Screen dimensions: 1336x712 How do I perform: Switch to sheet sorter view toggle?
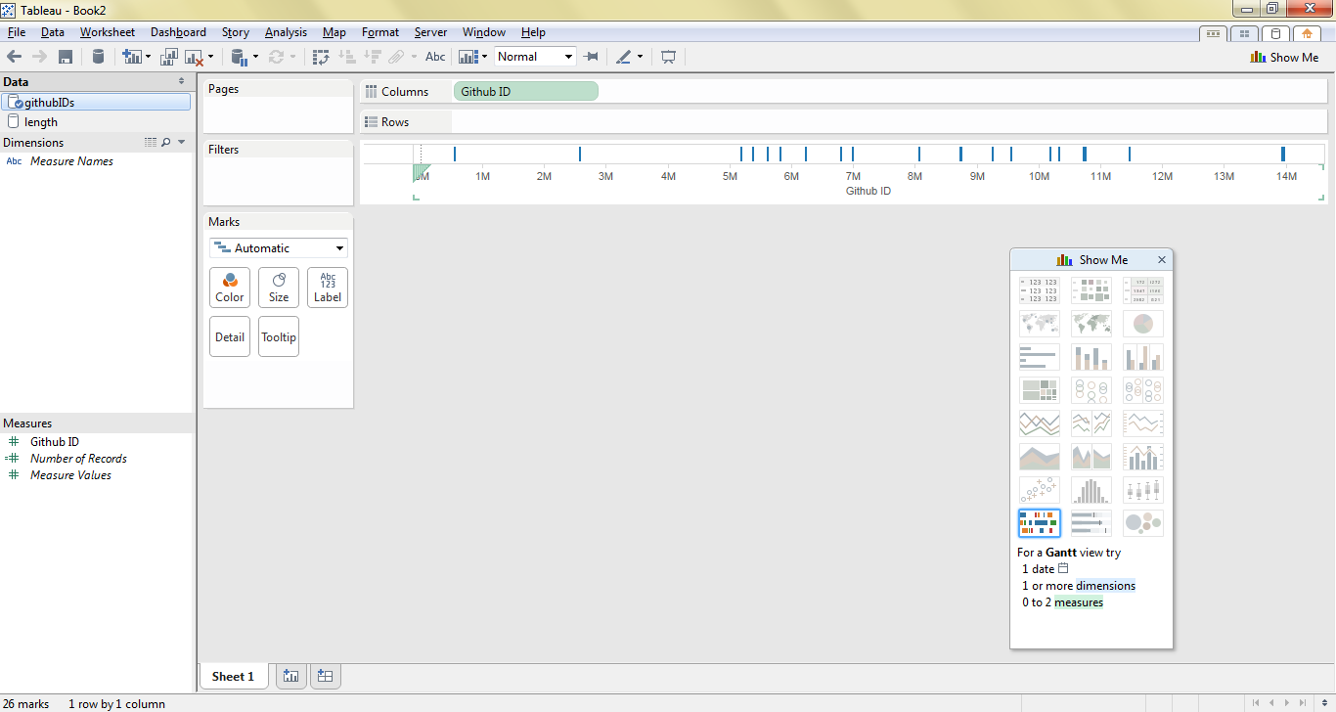point(1244,33)
